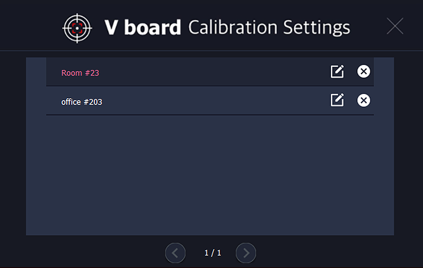Click the divider line under office #203
Viewport: 423px width, 268px height.
tap(210, 115)
